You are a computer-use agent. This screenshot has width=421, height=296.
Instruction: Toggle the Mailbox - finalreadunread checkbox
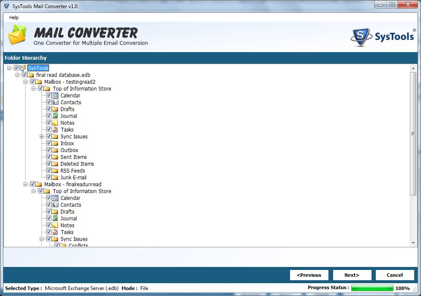32,184
